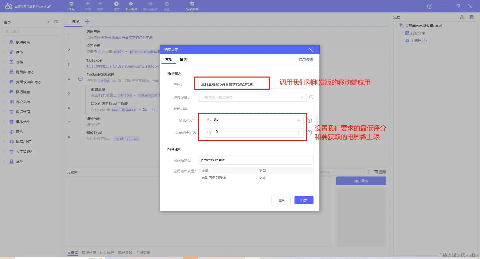Image resolution: width=480 pixels, height=259 pixels.
Task: Click the first icon in 流程 panel header
Action: pyautogui.click(x=462, y=17)
